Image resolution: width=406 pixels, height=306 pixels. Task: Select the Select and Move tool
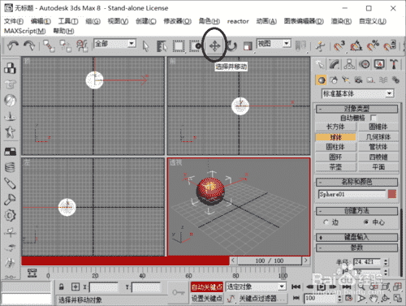[214, 46]
